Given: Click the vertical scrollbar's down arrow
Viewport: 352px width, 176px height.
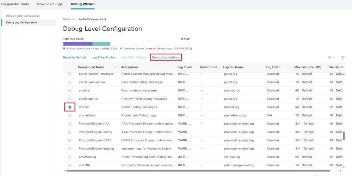Looking at the screenshot, I should tap(344, 167).
